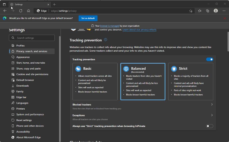Click the Accessibility sidebar icon

click(x=13, y=132)
